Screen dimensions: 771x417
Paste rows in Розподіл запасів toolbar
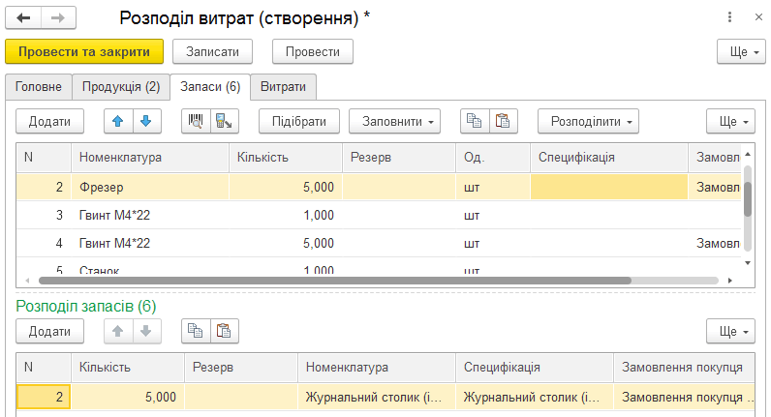pos(224,332)
